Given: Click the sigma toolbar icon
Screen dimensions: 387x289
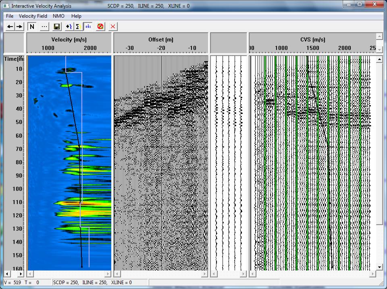Looking at the screenshot, I should (79, 27).
